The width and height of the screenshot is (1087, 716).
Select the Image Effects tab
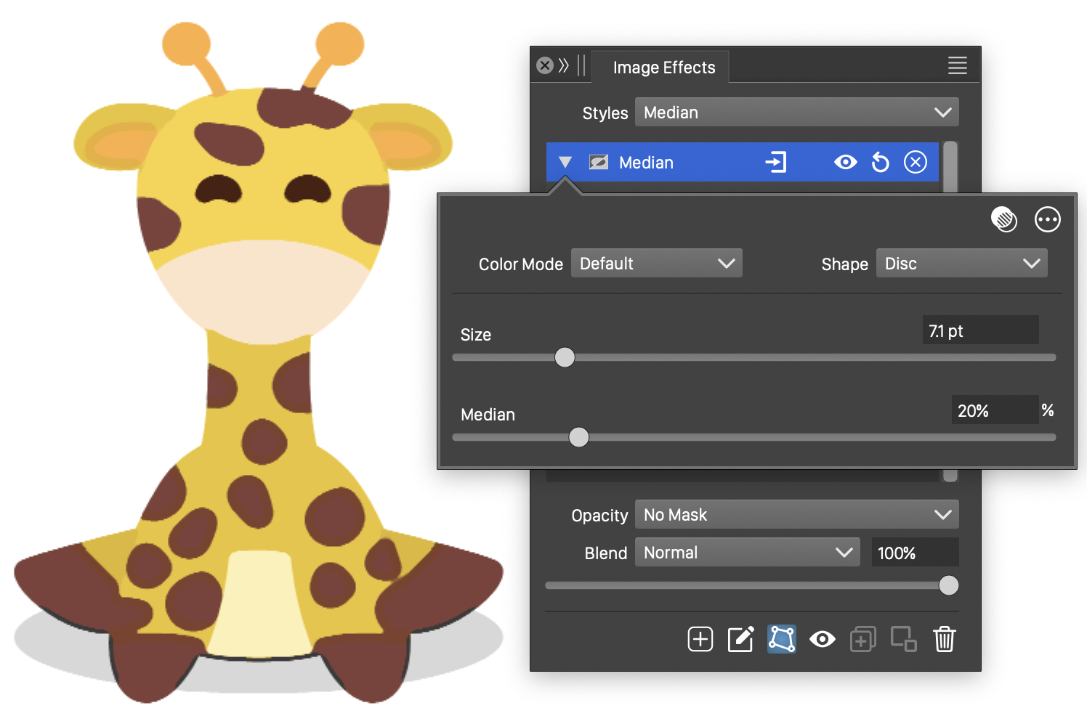(x=663, y=68)
